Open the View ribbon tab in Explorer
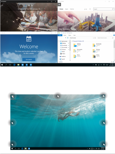 tap(74, 35)
